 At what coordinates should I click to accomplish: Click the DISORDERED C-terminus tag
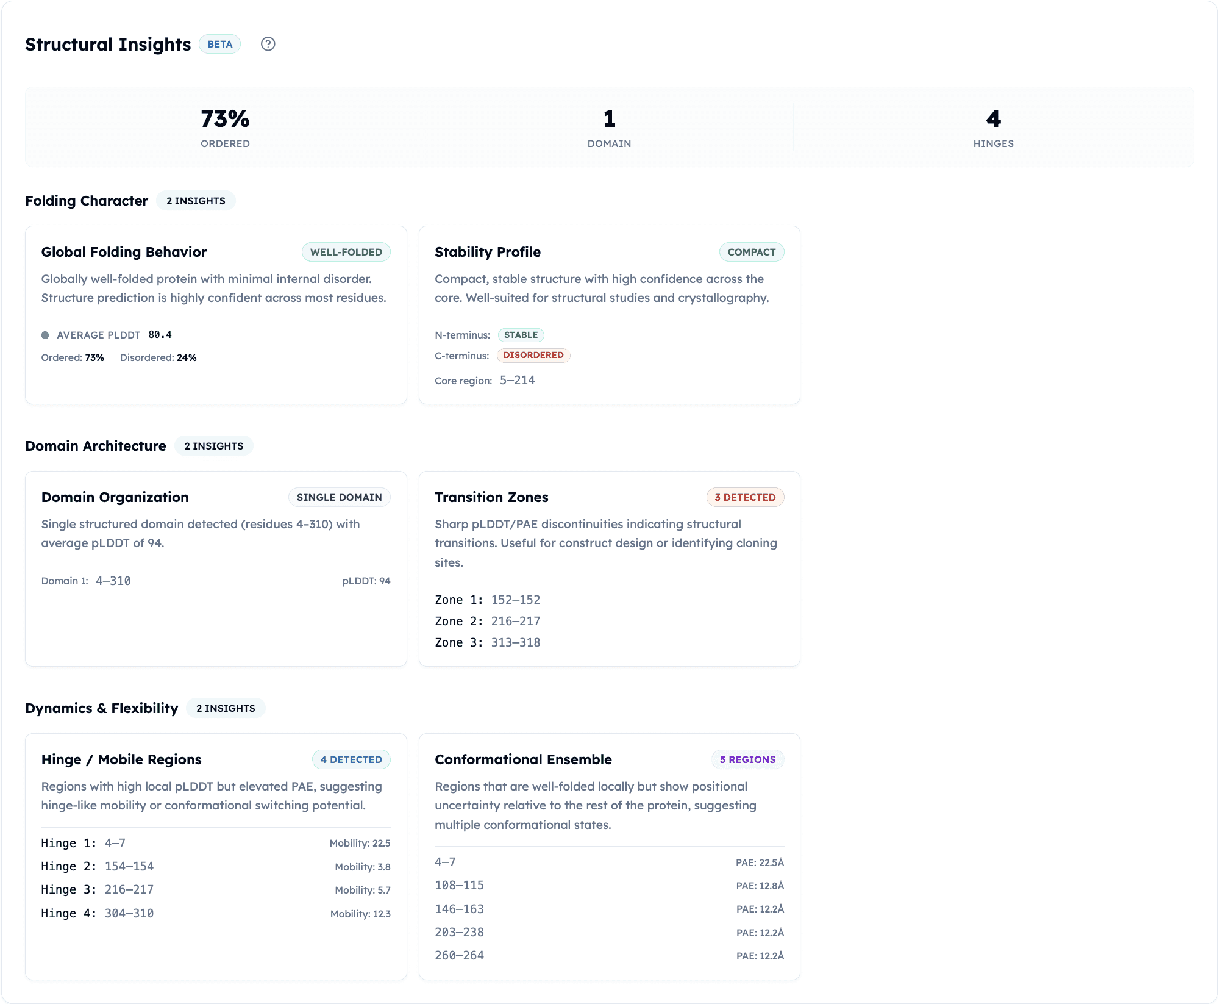(x=533, y=355)
